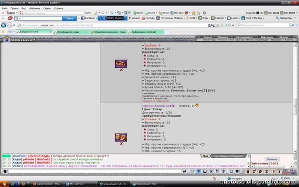Open the Персонаж game menu
This screenshot has height=187, width=299.
[x=267, y=37]
